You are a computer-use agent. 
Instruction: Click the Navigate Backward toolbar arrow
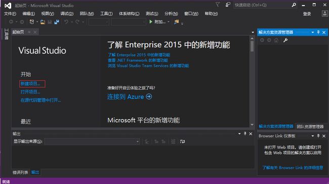[11, 22]
